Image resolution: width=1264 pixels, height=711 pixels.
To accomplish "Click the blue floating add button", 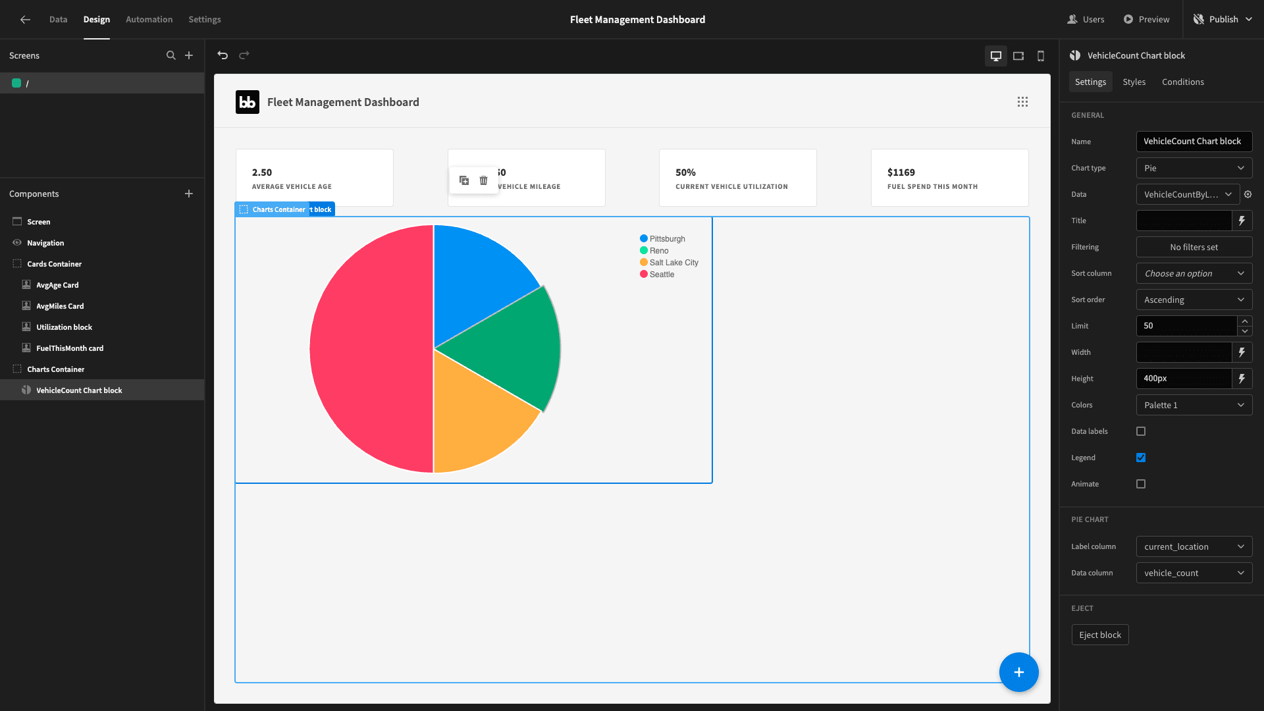I will tap(1019, 672).
